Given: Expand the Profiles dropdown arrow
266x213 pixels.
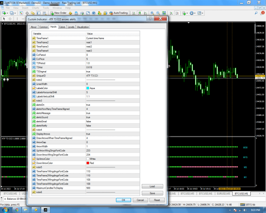Looking at the screenshot, I should coord(15,13).
